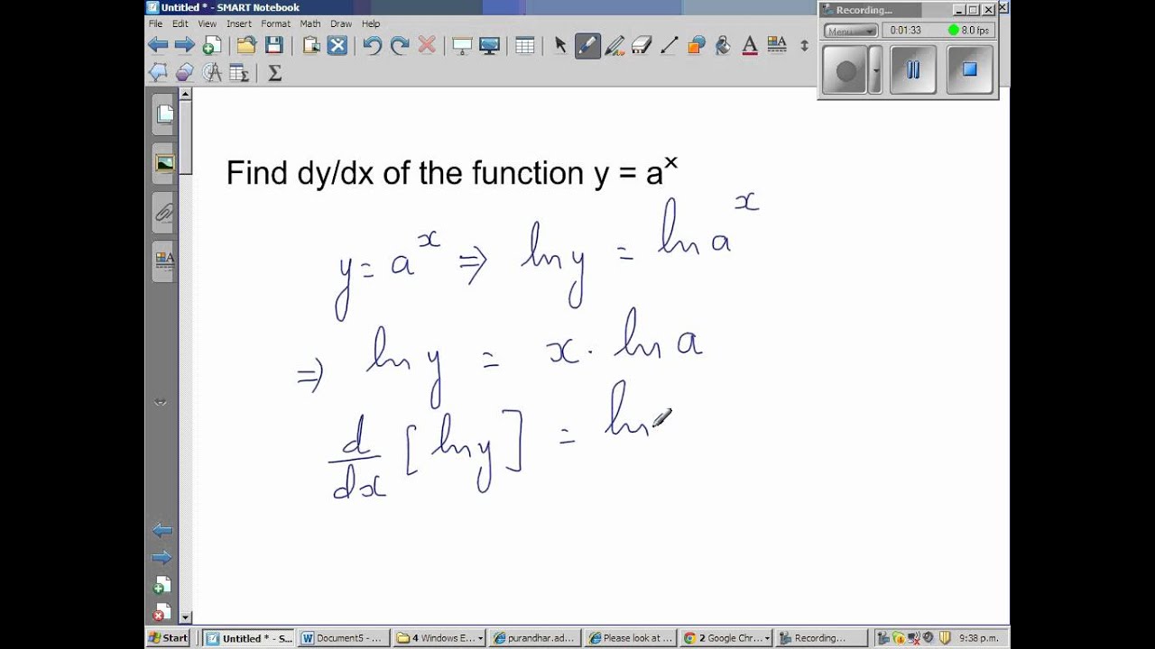The width and height of the screenshot is (1155, 649).
Task: Open the table and graph sigma tool
Action: (239, 72)
